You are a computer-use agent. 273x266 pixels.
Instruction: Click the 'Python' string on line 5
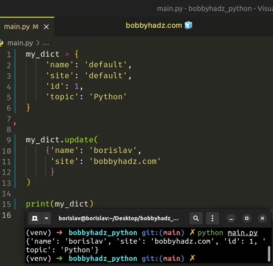coord(108,97)
